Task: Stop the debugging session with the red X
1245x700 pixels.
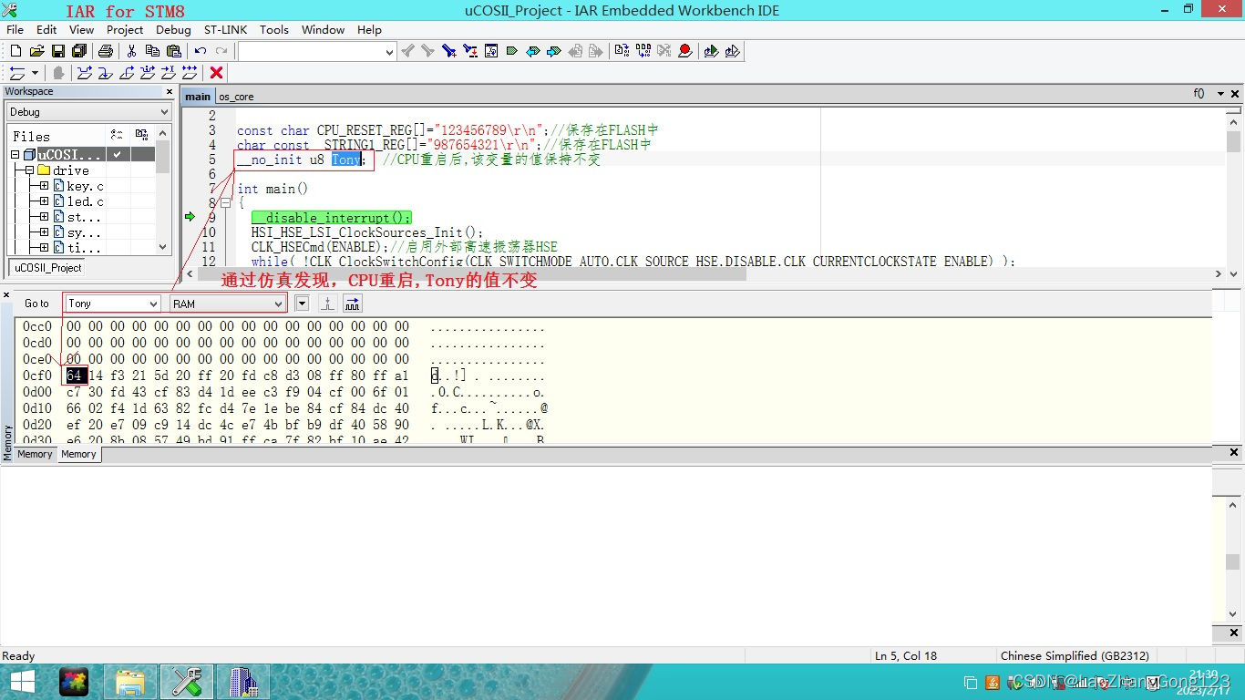Action: coord(216,73)
